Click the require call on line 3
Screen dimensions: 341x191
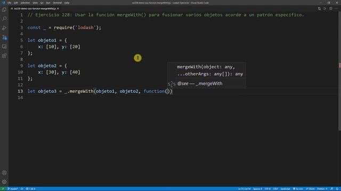click(63, 28)
